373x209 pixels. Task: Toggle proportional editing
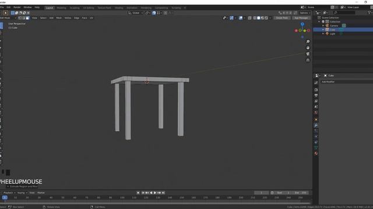pyautogui.click(x=166, y=13)
